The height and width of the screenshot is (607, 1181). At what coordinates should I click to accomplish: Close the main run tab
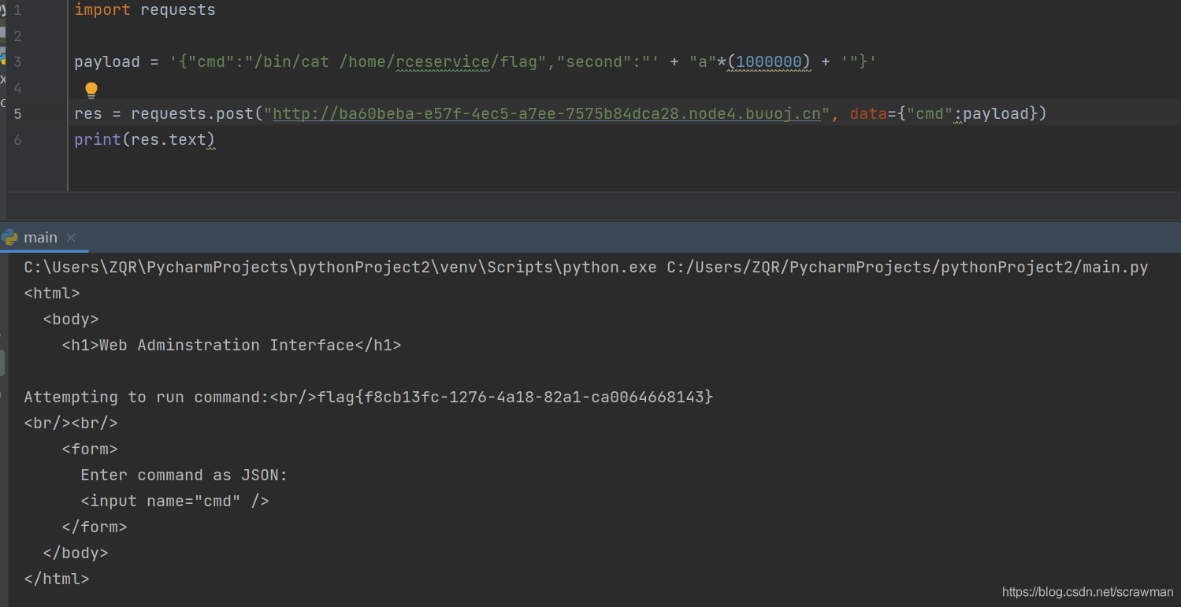point(71,237)
